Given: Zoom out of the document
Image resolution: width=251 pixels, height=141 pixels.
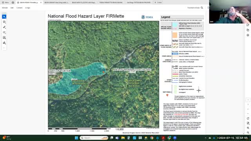Looking at the screenshot, I should [x=248, y=132].
